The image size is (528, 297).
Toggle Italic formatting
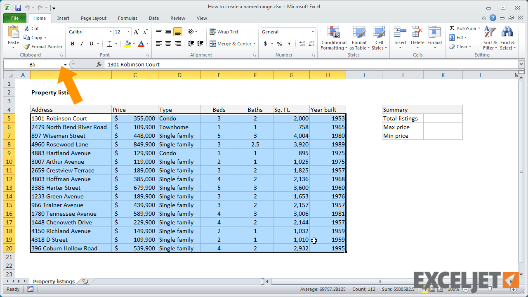(82, 44)
